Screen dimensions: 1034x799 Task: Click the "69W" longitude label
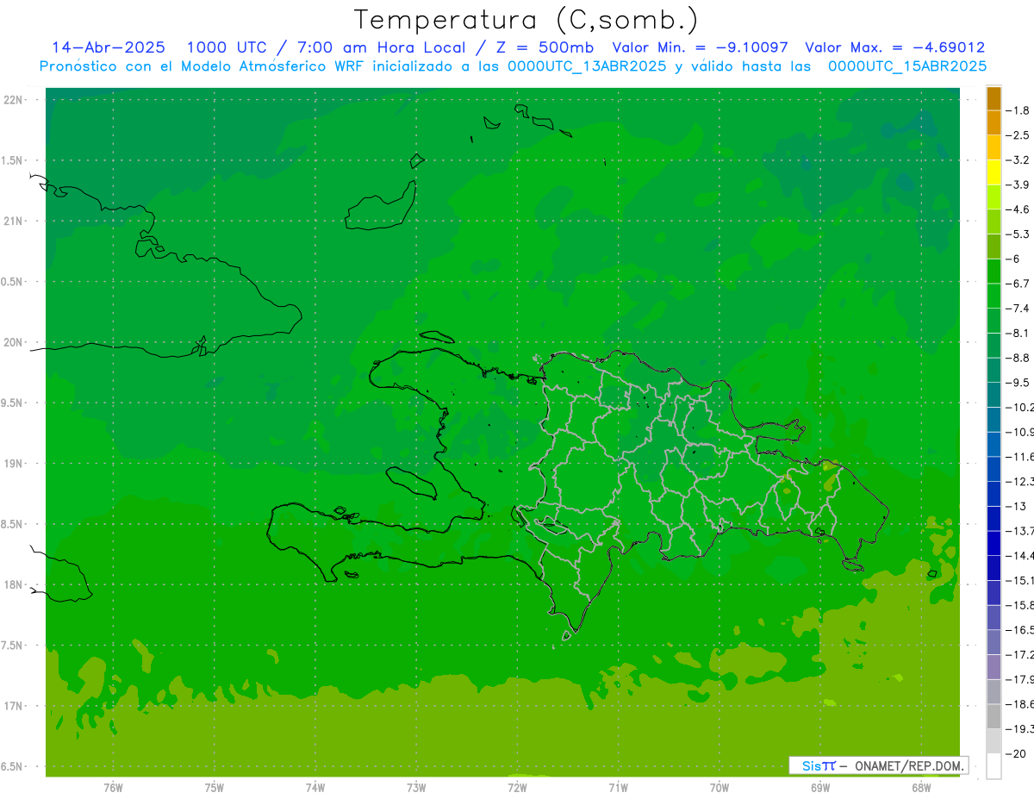820,787
